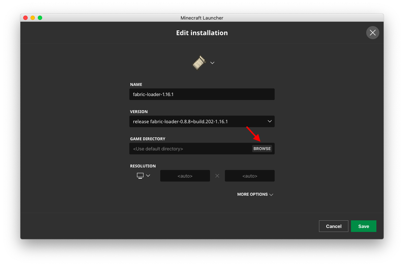Click the down arrow inside the Version box
The height and width of the screenshot is (266, 404).
[x=270, y=121]
